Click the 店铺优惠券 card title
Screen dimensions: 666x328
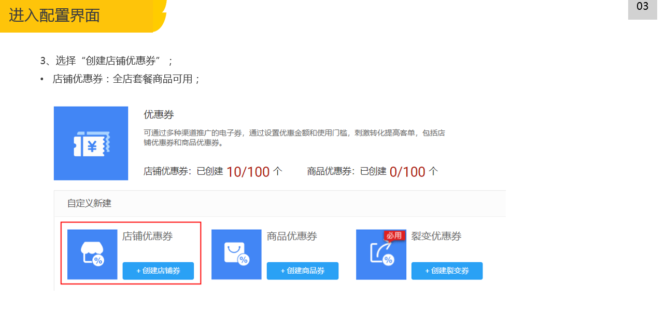[147, 236]
